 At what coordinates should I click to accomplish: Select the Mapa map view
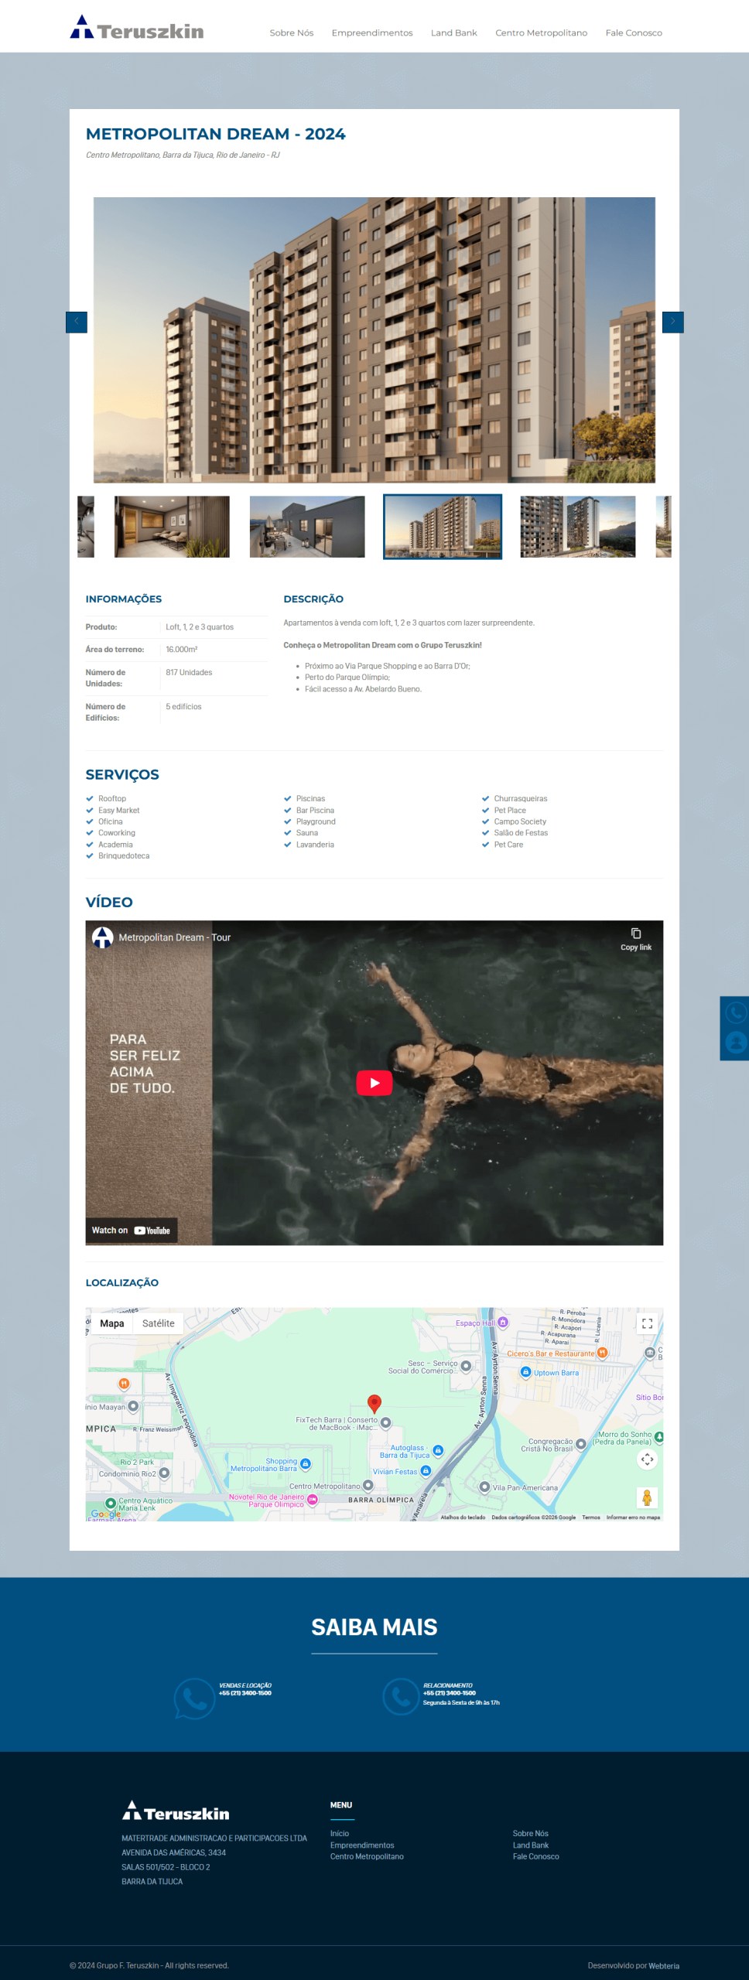coord(112,1323)
